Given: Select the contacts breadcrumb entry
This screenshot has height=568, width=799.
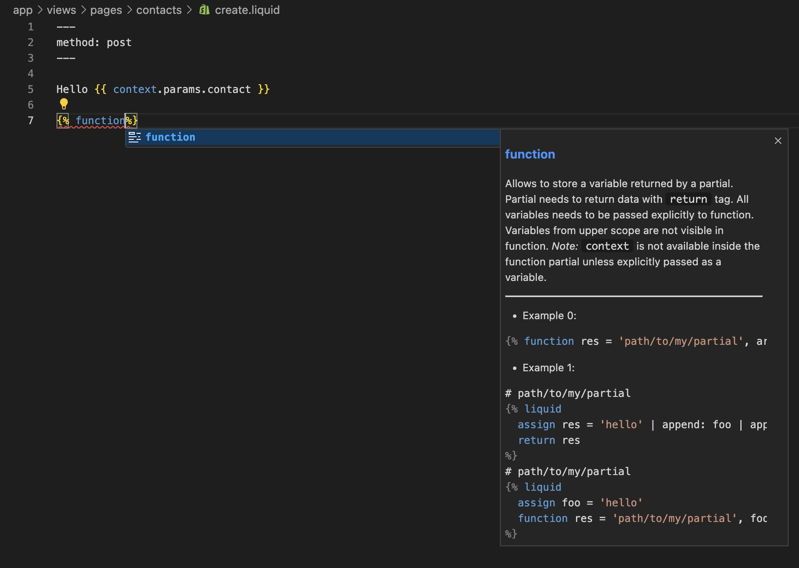Looking at the screenshot, I should point(159,10).
